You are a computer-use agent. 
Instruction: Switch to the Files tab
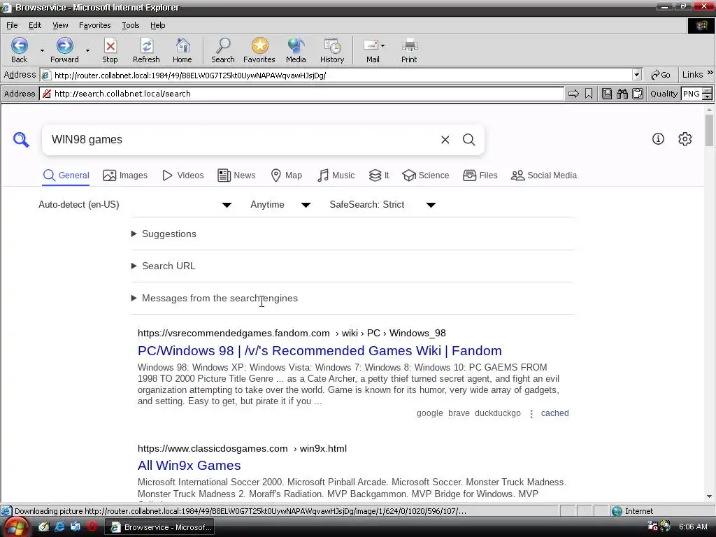(x=480, y=176)
